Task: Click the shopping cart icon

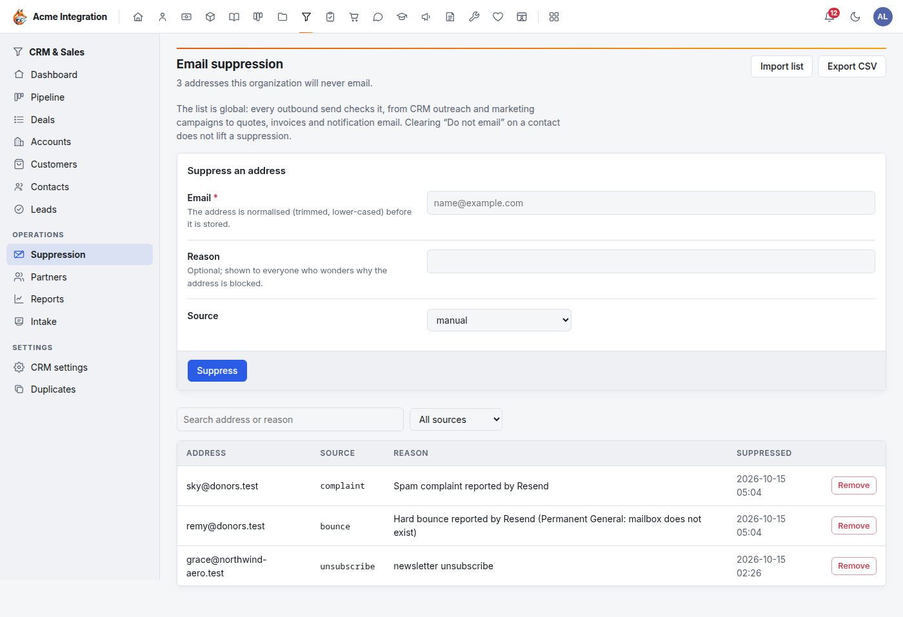Action: [354, 17]
